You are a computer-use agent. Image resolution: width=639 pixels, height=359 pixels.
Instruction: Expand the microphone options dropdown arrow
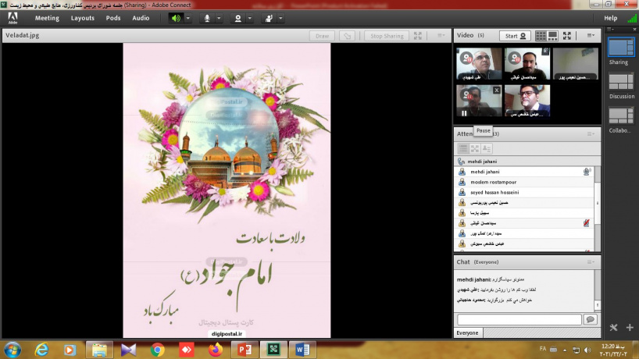point(219,18)
